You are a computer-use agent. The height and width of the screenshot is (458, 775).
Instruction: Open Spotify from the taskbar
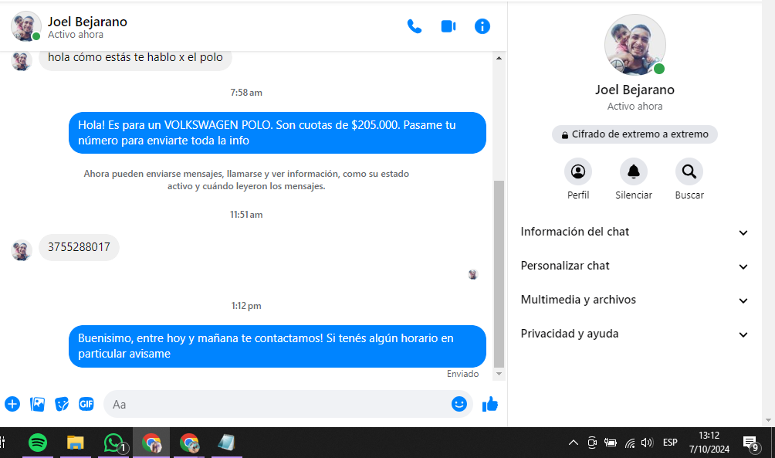pyautogui.click(x=37, y=443)
